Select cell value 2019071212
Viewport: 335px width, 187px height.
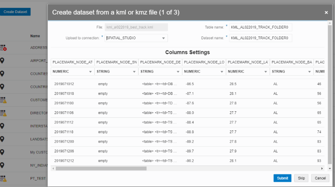click(x=64, y=161)
